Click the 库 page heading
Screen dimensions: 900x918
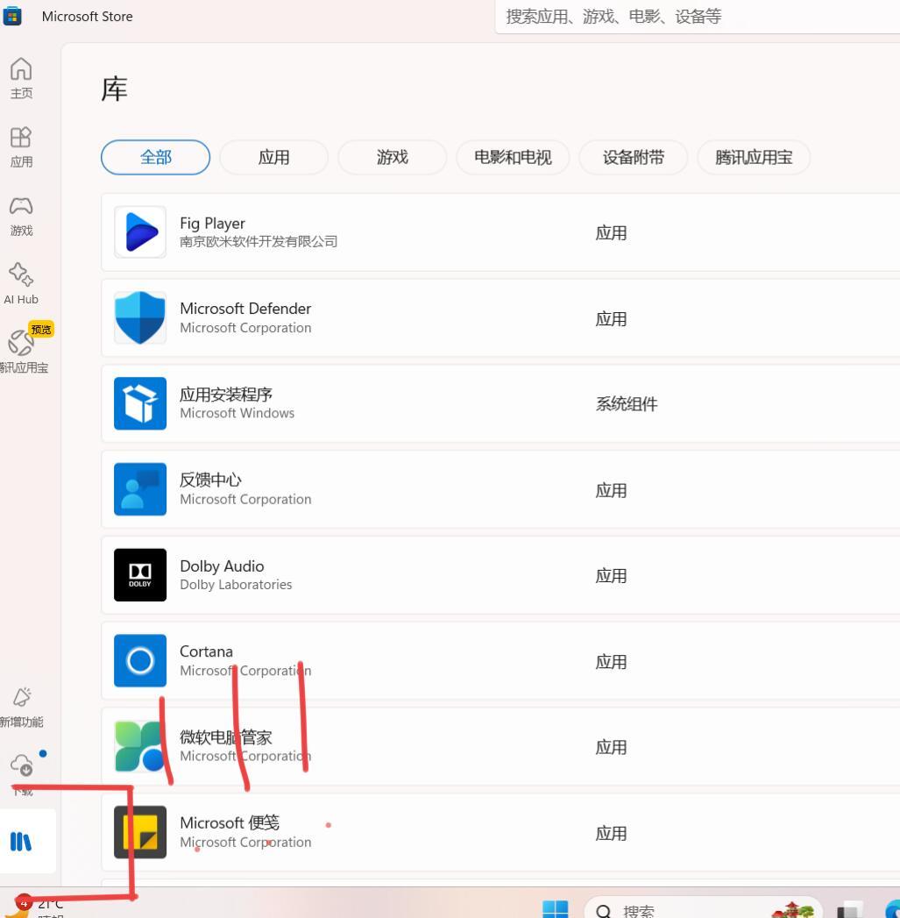tap(114, 89)
